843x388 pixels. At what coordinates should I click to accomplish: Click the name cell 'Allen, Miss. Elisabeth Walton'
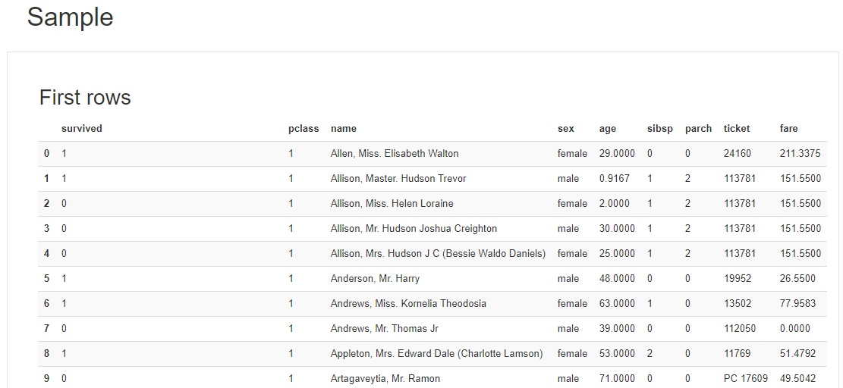[395, 154]
